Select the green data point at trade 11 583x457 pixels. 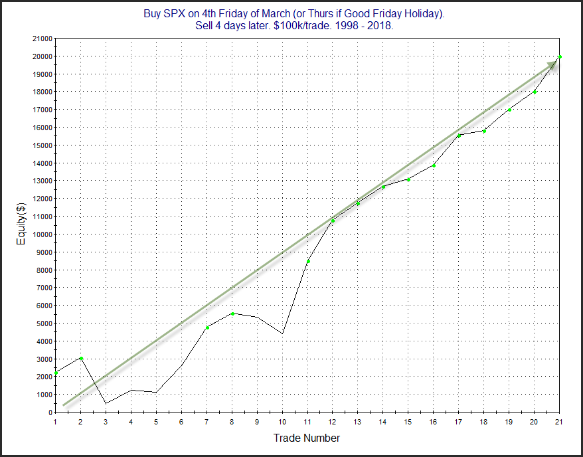[x=308, y=262]
